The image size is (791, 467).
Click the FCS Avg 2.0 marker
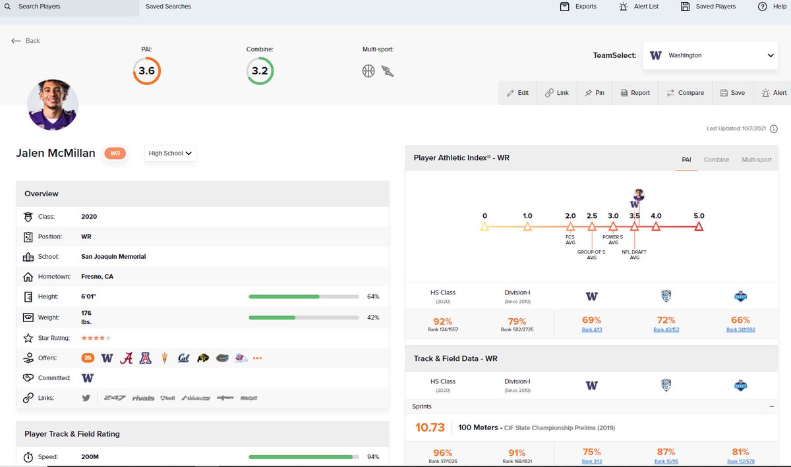tap(570, 227)
